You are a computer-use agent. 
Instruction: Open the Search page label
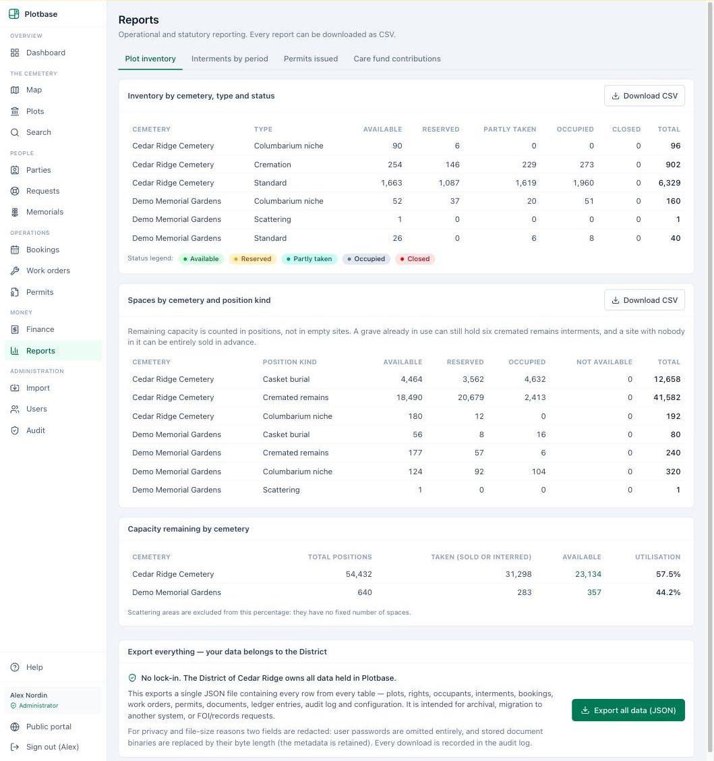pos(38,132)
